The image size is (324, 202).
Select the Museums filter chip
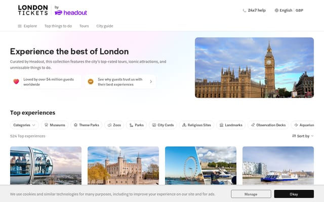[x=55, y=125]
